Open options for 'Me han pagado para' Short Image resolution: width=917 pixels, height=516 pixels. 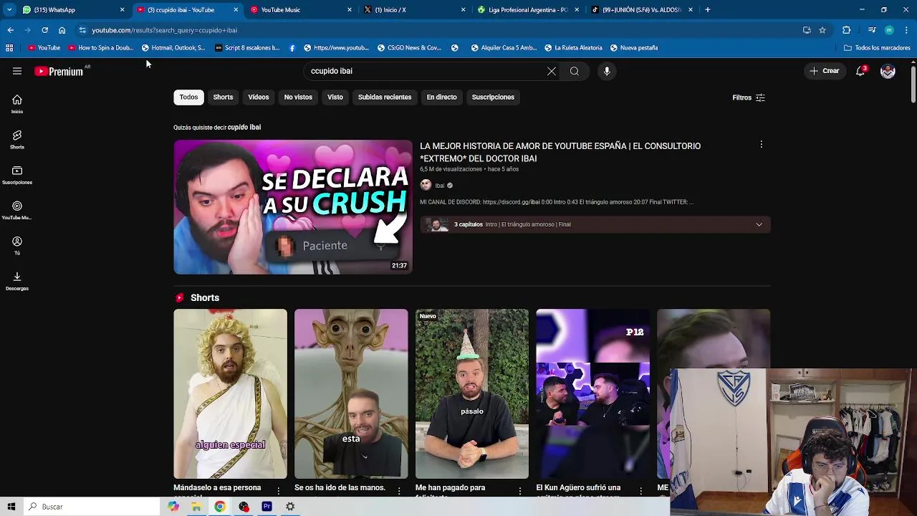click(x=520, y=491)
